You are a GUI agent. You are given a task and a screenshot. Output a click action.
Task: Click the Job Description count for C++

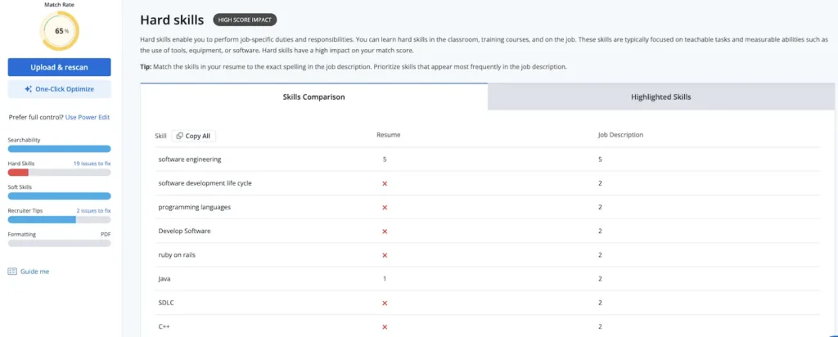600,327
